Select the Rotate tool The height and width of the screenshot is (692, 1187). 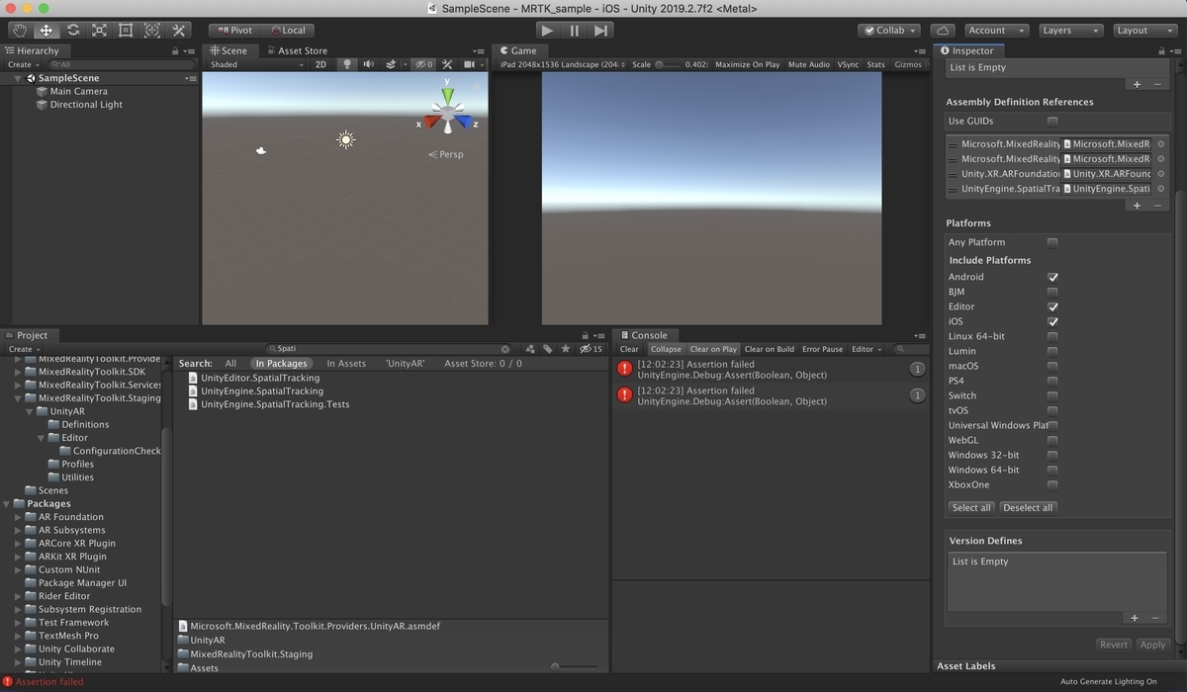point(73,31)
